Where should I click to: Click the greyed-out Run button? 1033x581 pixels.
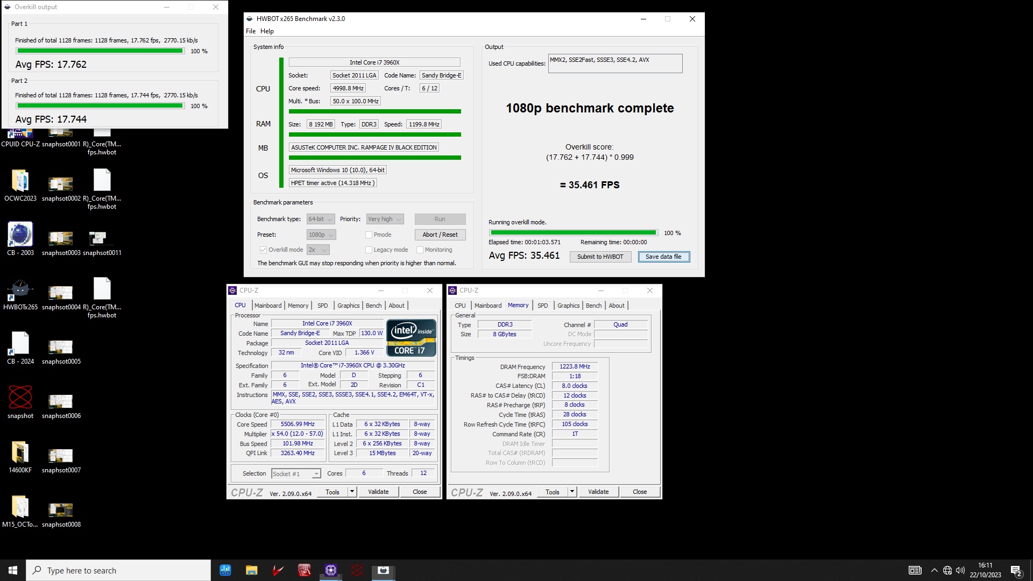coord(440,219)
